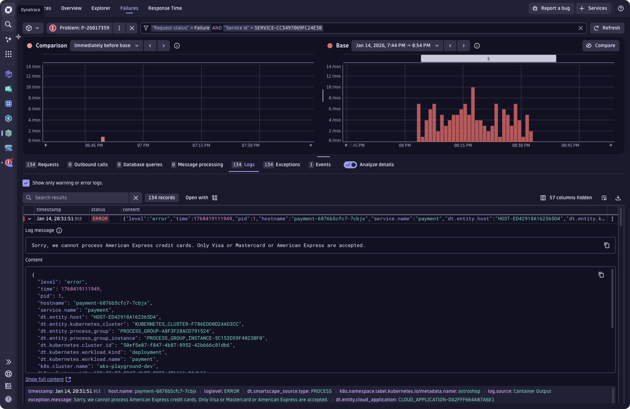630x409 pixels.
Task: Toggle the Analyze details switch
Action: coord(350,165)
